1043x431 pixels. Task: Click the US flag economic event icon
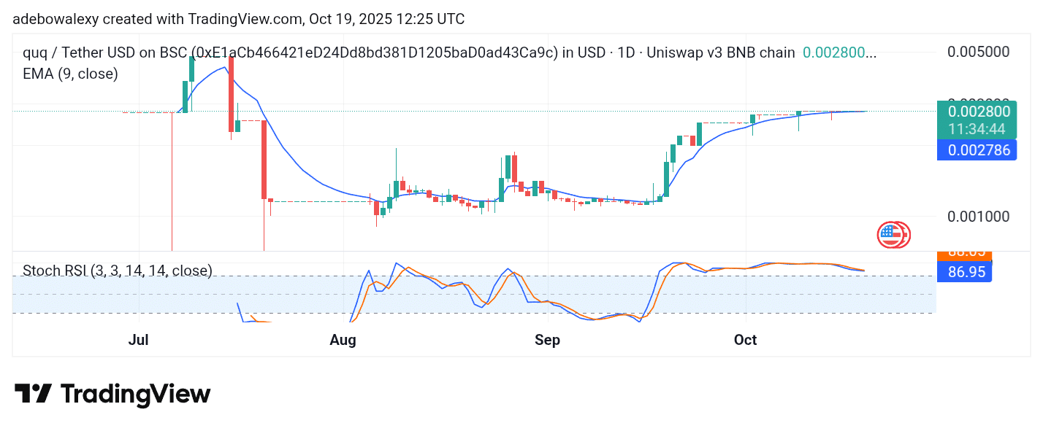point(890,235)
